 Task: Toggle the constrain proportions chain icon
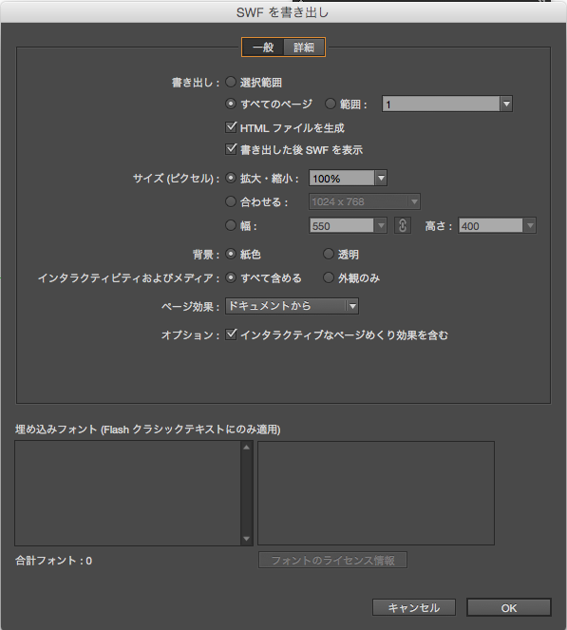click(x=403, y=225)
